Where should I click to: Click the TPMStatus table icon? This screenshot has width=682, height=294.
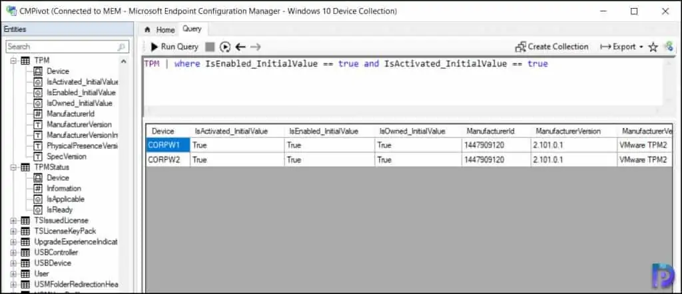point(26,167)
